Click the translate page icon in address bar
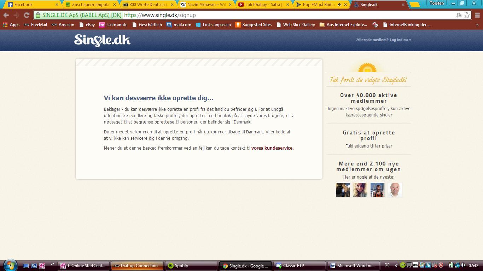The height and width of the screenshot is (271, 483). point(459,15)
